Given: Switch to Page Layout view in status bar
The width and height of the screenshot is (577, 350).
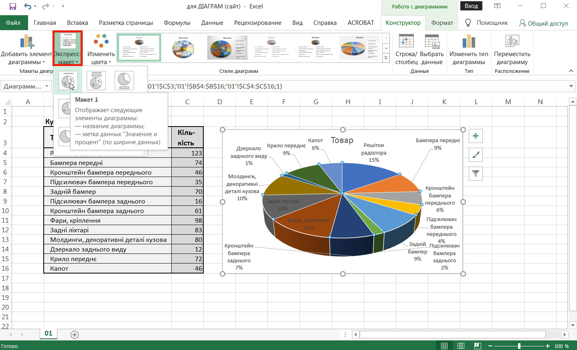Looking at the screenshot, I should point(461,346).
